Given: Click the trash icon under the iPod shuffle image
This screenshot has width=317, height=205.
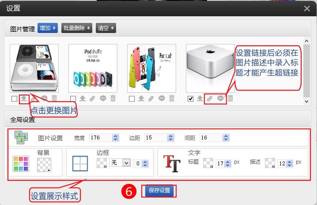Looking at the screenshot, I should [x=113, y=99].
